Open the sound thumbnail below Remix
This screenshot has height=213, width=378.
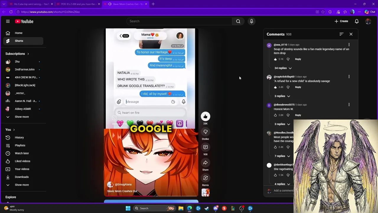206,193
